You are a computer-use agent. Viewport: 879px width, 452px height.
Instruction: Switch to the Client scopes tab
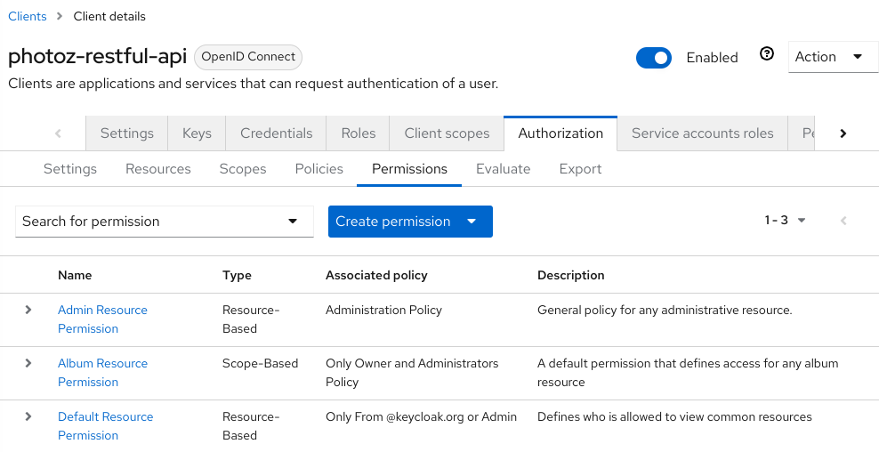(447, 133)
